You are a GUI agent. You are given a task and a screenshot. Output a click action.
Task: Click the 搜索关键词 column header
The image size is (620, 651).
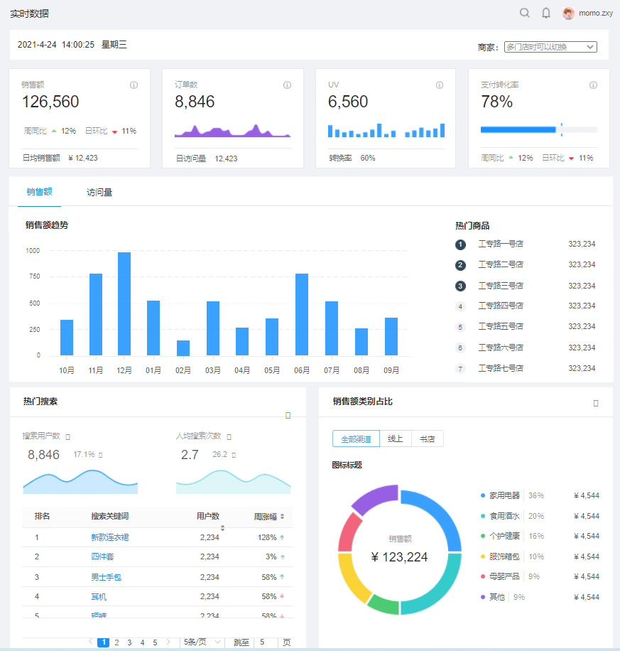(x=110, y=516)
